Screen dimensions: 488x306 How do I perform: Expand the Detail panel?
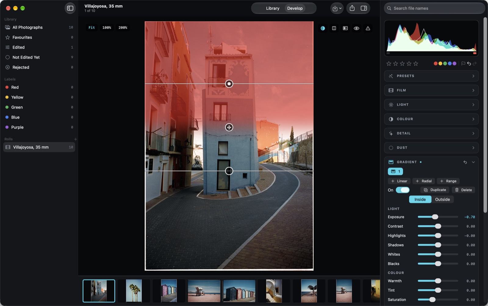pyautogui.click(x=431, y=133)
